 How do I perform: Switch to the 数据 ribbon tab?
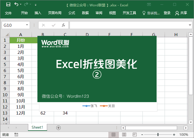(85, 13)
